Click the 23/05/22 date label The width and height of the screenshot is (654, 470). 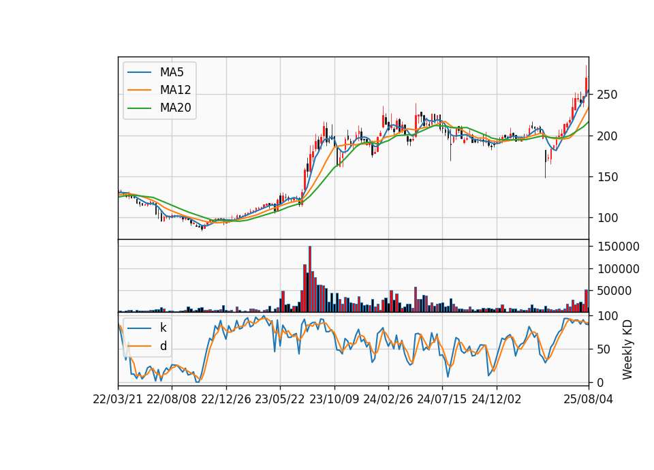(x=280, y=399)
